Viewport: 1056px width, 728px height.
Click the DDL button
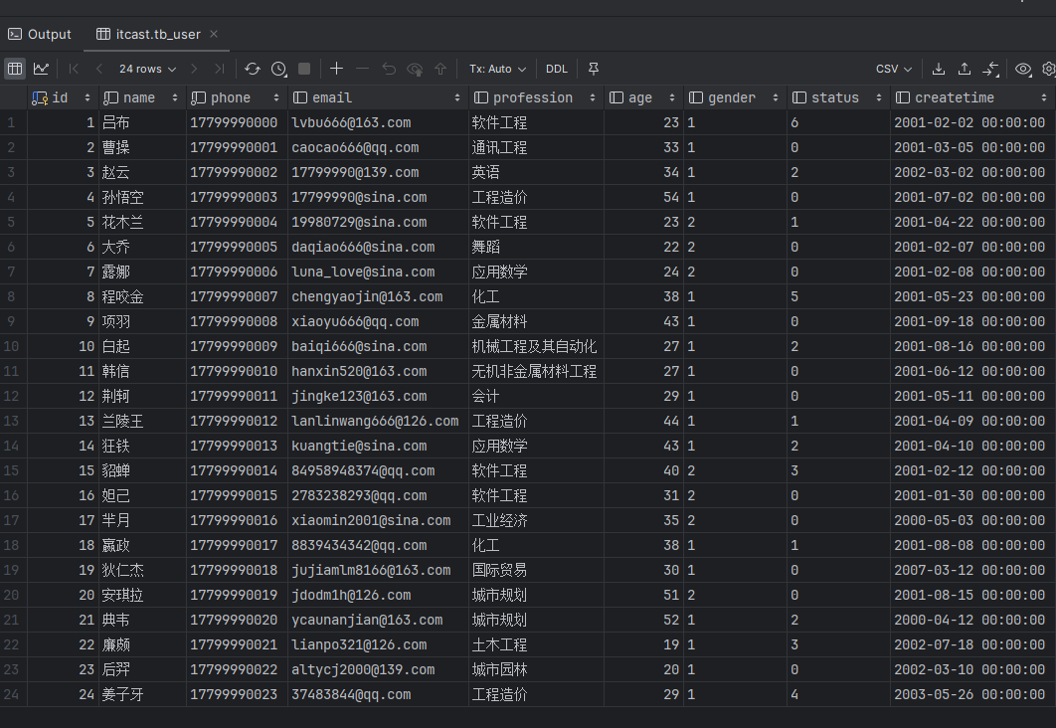click(x=557, y=69)
